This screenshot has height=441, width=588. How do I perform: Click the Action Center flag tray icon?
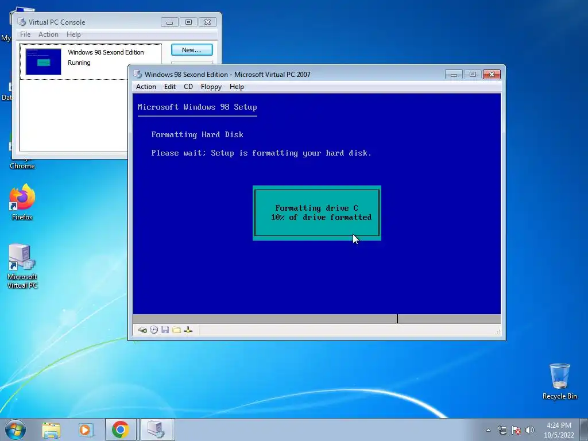click(x=516, y=430)
